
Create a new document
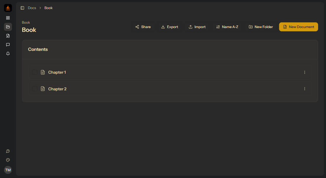(x=299, y=27)
